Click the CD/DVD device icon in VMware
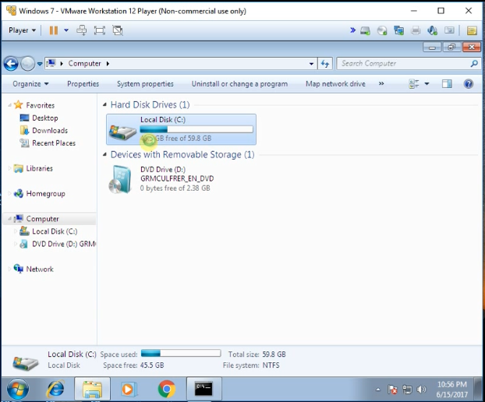Screen dimensions: 485x402 coord(382,30)
